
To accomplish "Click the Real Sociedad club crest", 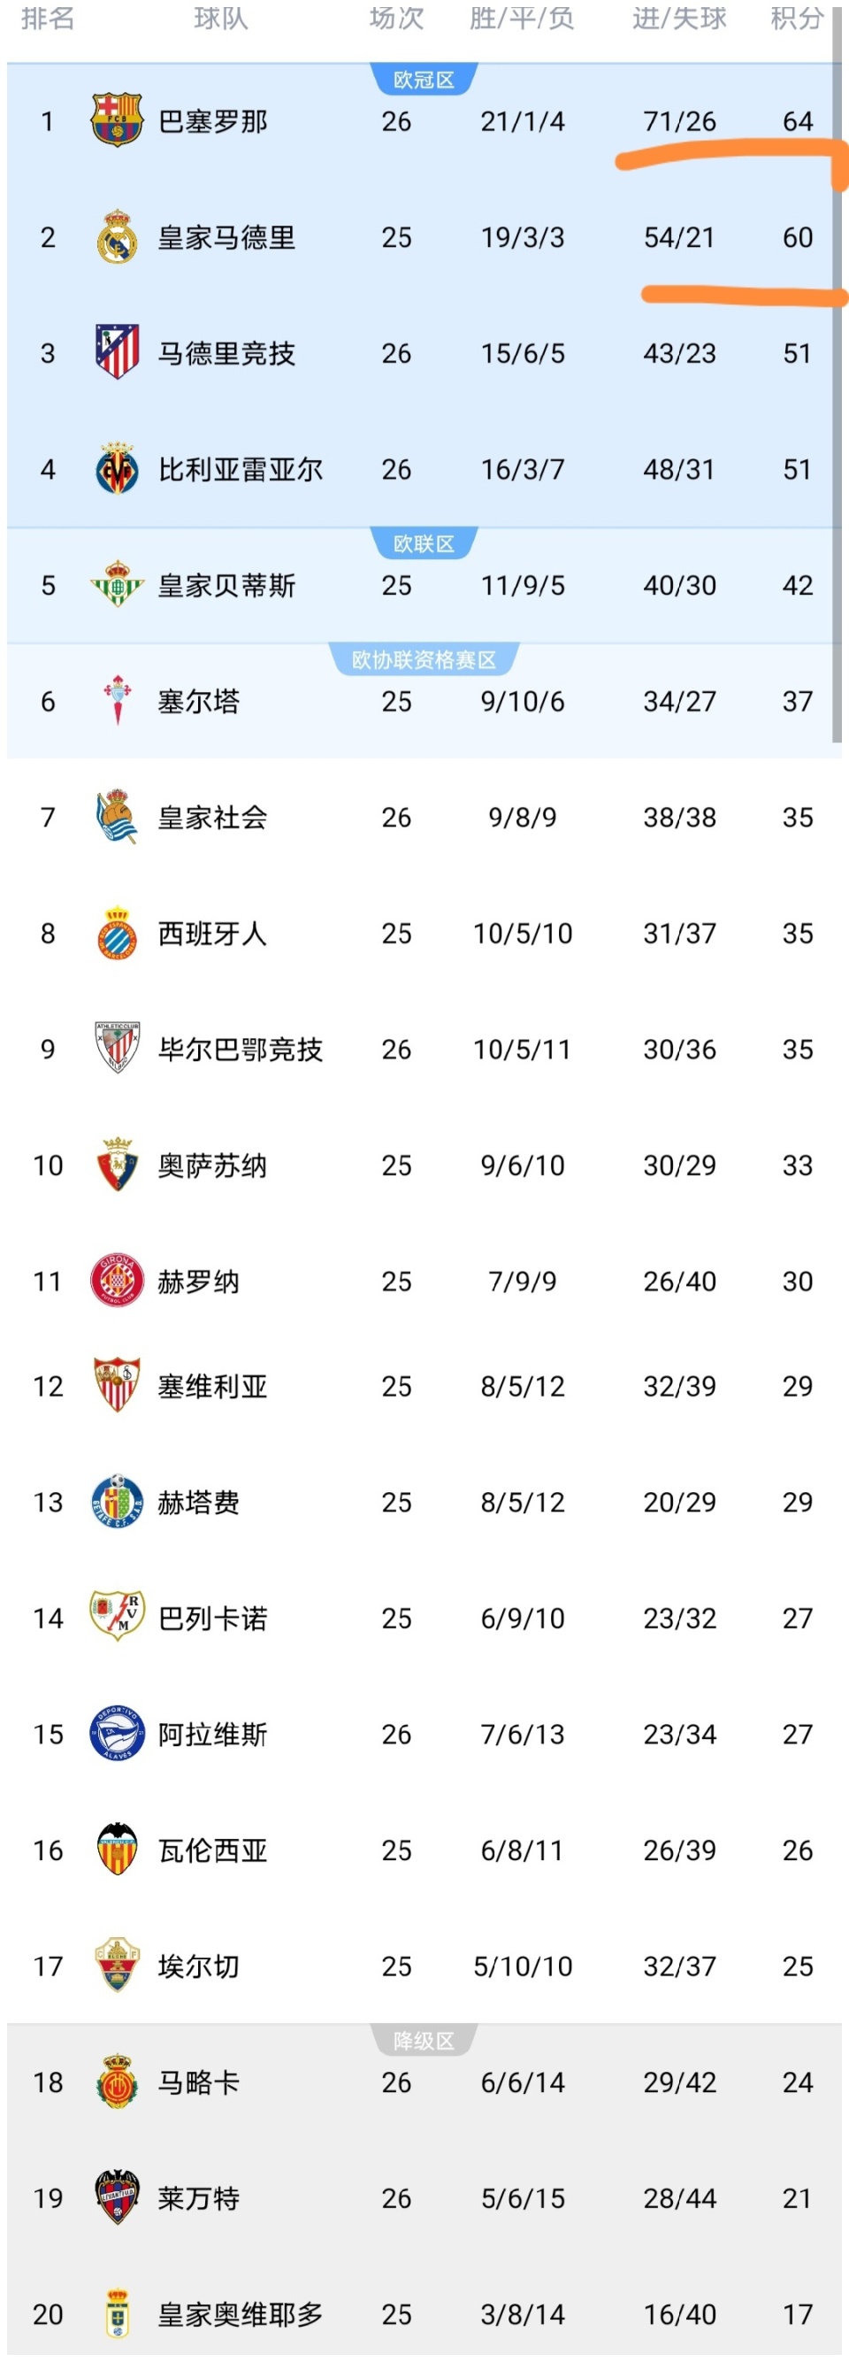I will pyautogui.click(x=117, y=816).
